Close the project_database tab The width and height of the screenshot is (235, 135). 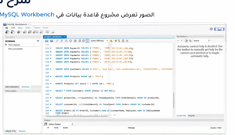coord(65,37)
